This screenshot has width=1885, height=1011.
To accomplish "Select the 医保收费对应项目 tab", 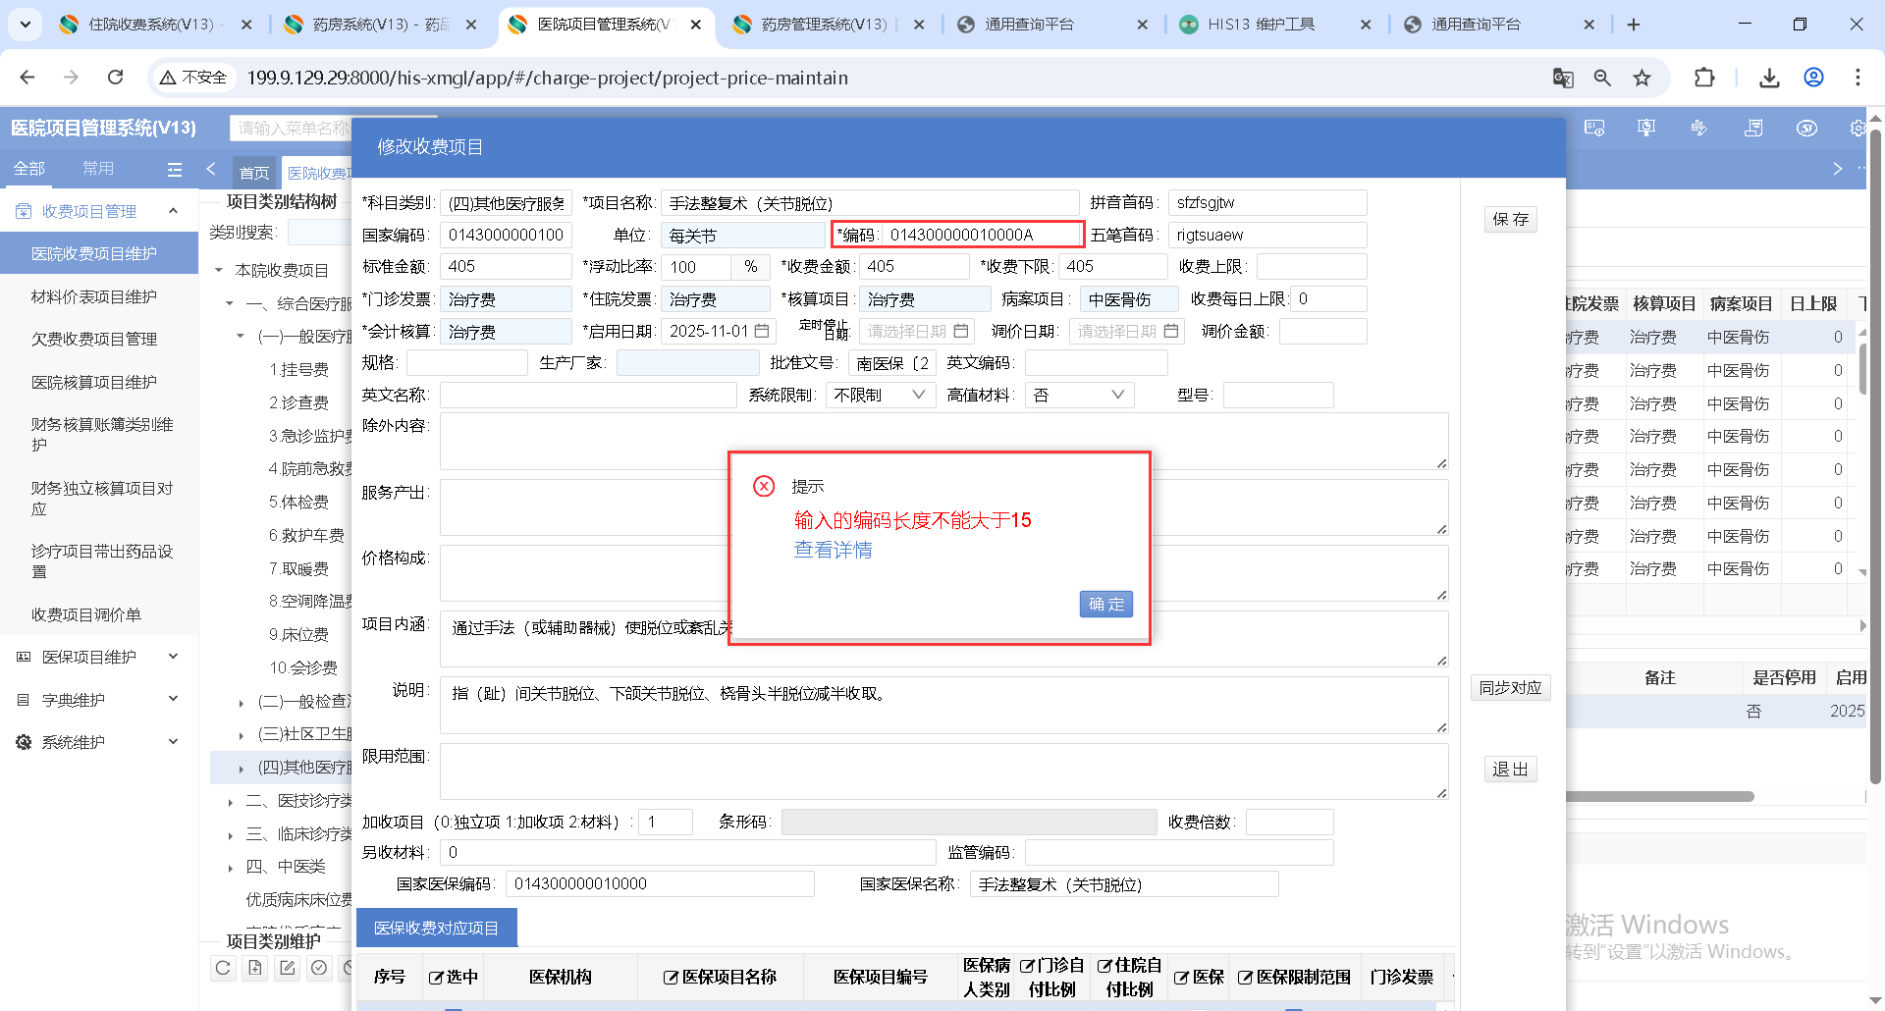I will coord(436,928).
